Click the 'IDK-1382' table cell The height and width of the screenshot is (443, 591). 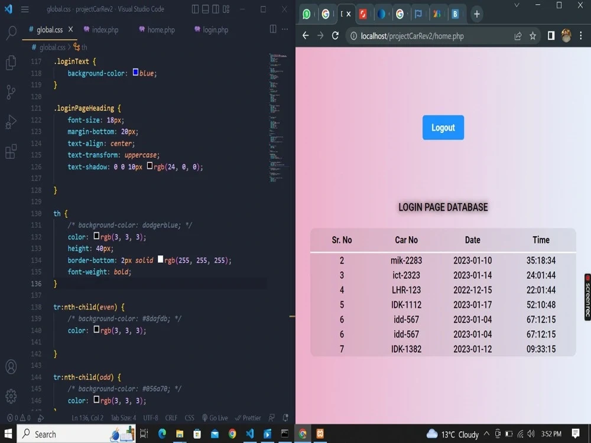[x=406, y=349]
